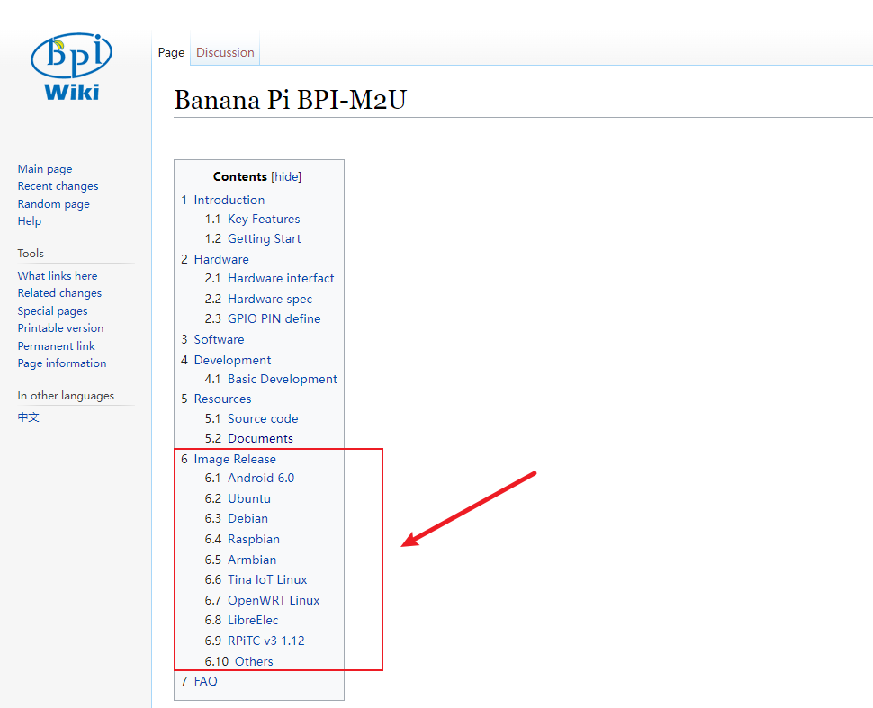Viewport: 873px width, 708px height.
Task: Open Related changes link
Action: click(x=59, y=292)
